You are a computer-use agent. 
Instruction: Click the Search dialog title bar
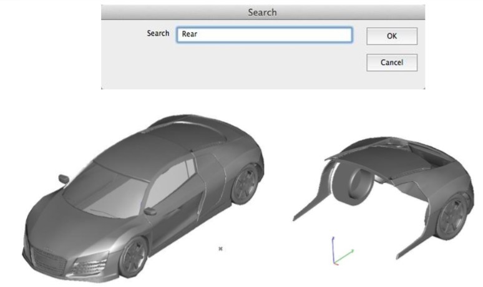tap(262, 12)
